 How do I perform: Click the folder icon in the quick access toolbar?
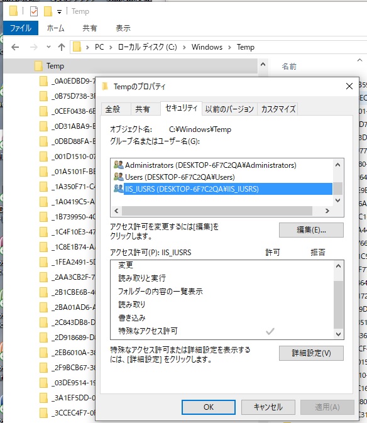[13, 11]
